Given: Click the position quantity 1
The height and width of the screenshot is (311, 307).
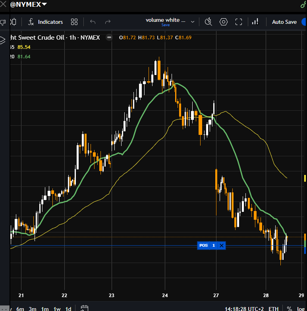Looking at the screenshot, I should [x=214, y=246].
